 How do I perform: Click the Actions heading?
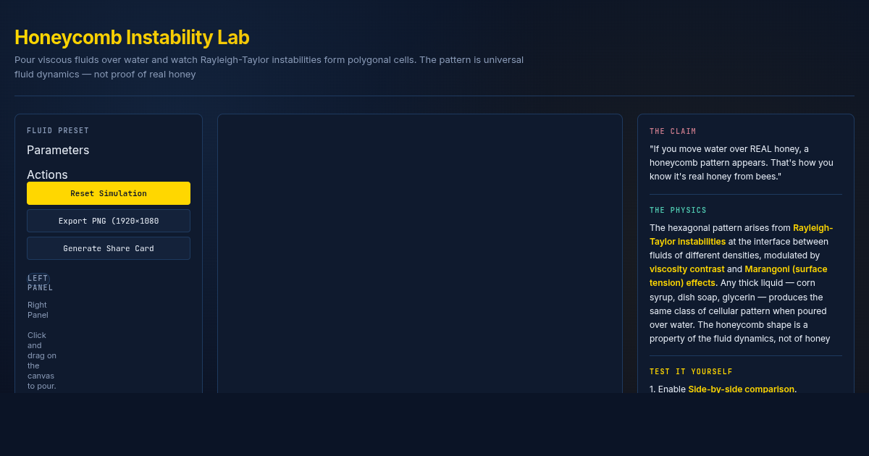[47, 174]
